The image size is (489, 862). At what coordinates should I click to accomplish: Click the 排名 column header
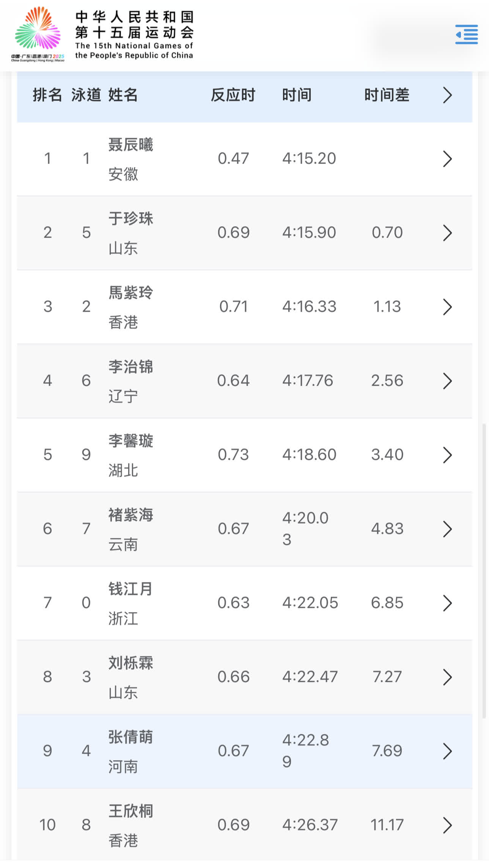(x=47, y=95)
